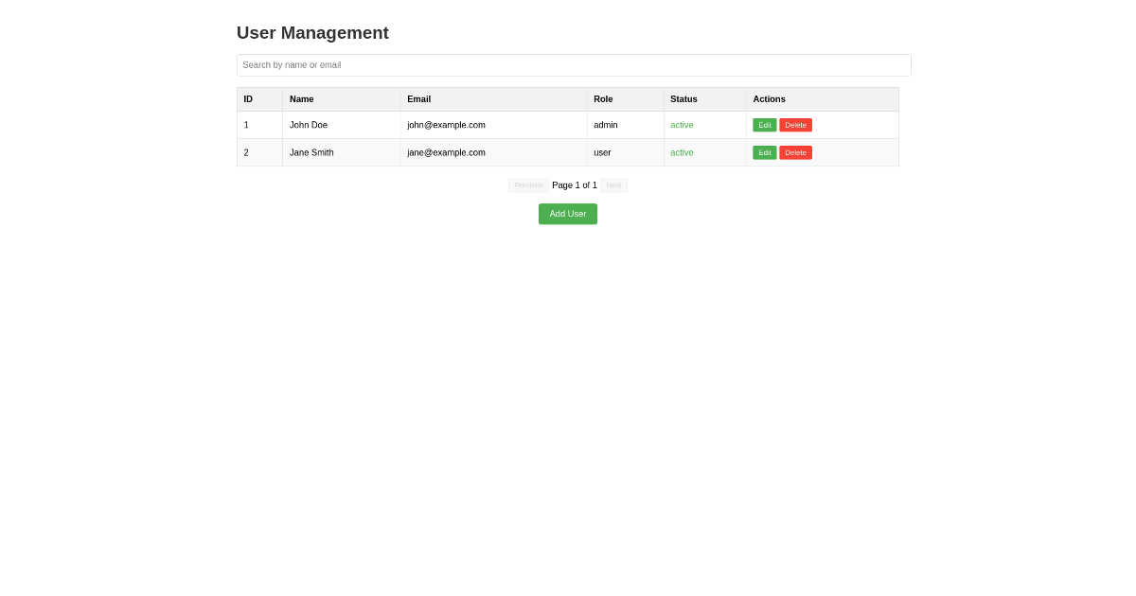This screenshot has width=1136, height=596.
Task: Click the Edit button for John Doe
Action: (x=764, y=125)
